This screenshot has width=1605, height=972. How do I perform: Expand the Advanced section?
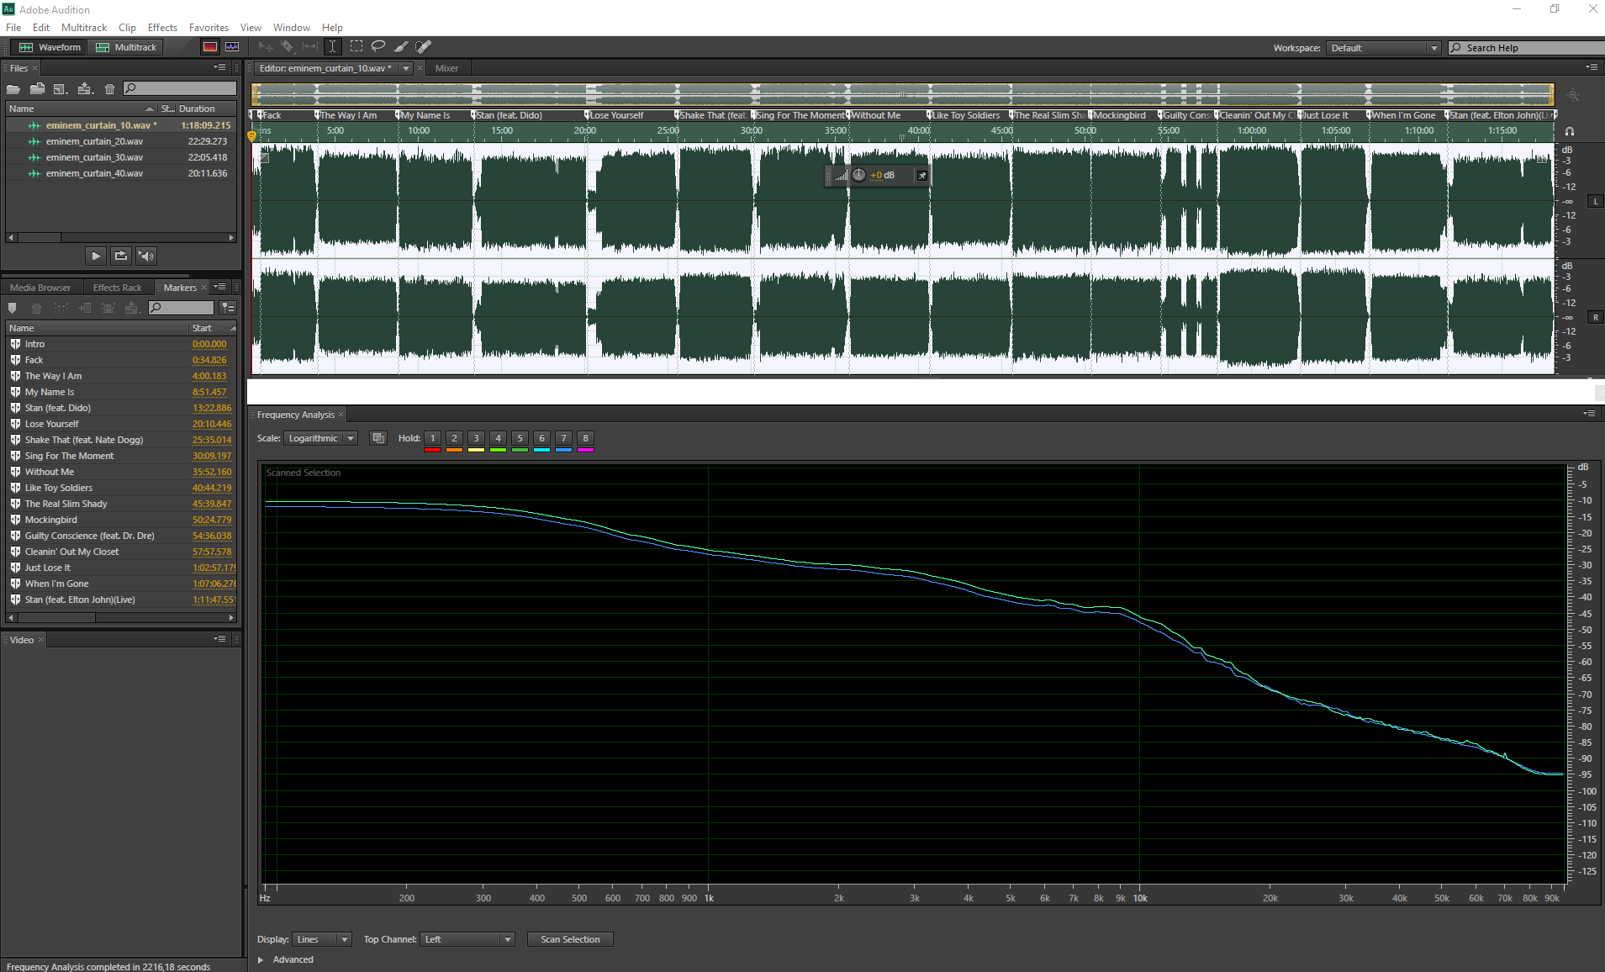coord(261,959)
